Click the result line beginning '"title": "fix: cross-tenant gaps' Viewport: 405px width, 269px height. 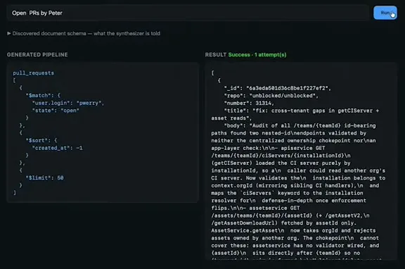[x=302, y=111]
